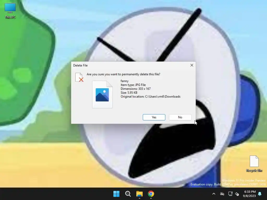This screenshot has width=267, height=200.
Task: Click the file name 'fanny'
Action: coord(125,81)
